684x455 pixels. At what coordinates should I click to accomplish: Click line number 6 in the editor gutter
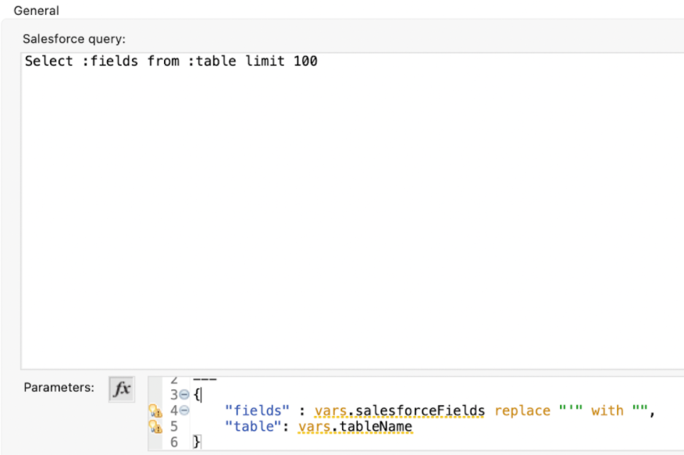[x=174, y=443]
